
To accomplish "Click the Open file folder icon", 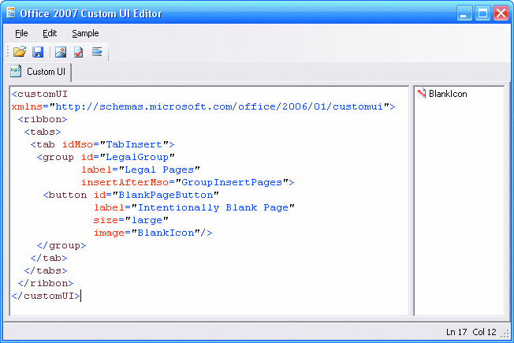I will tap(20, 52).
